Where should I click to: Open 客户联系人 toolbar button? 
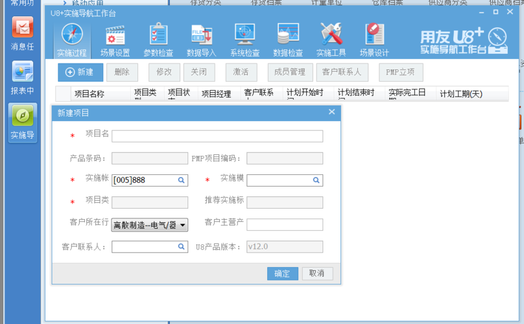(x=342, y=72)
